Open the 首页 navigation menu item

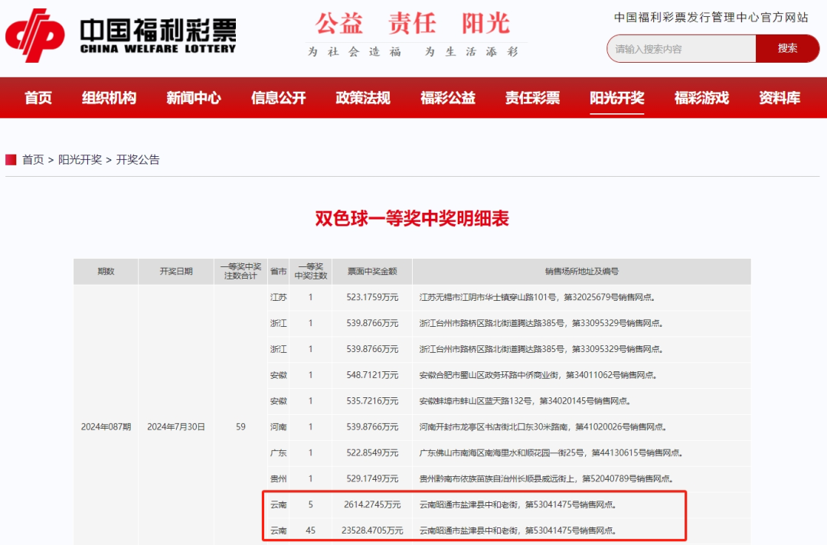(x=38, y=98)
